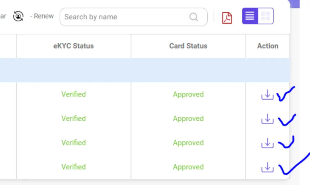
Task: Export the list as PDF
Action: pyautogui.click(x=227, y=18)
